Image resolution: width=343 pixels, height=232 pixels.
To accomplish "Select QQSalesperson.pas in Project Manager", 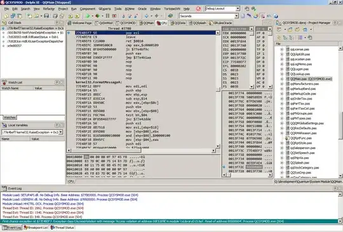I will pyautogui.click(x=303, y=148).
